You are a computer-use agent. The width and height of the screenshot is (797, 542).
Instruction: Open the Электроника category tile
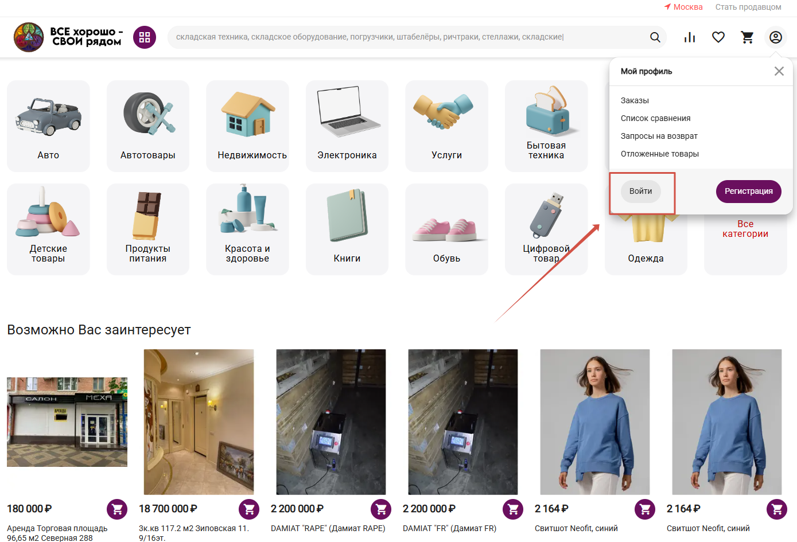[x=347, y=126]
